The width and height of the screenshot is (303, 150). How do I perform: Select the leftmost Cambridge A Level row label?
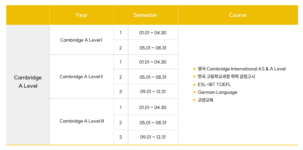coord(28,82)
